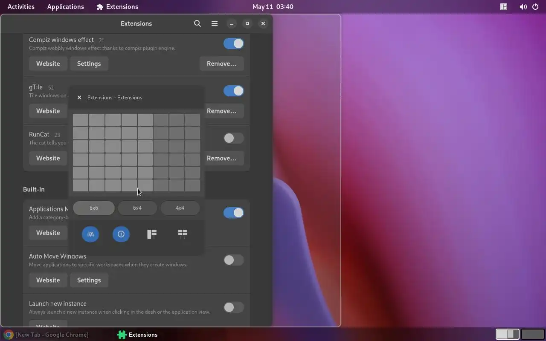Open Settings for Compiz windows effect
The width and height of the screenshot is (546, 341).
pos(89,64)
